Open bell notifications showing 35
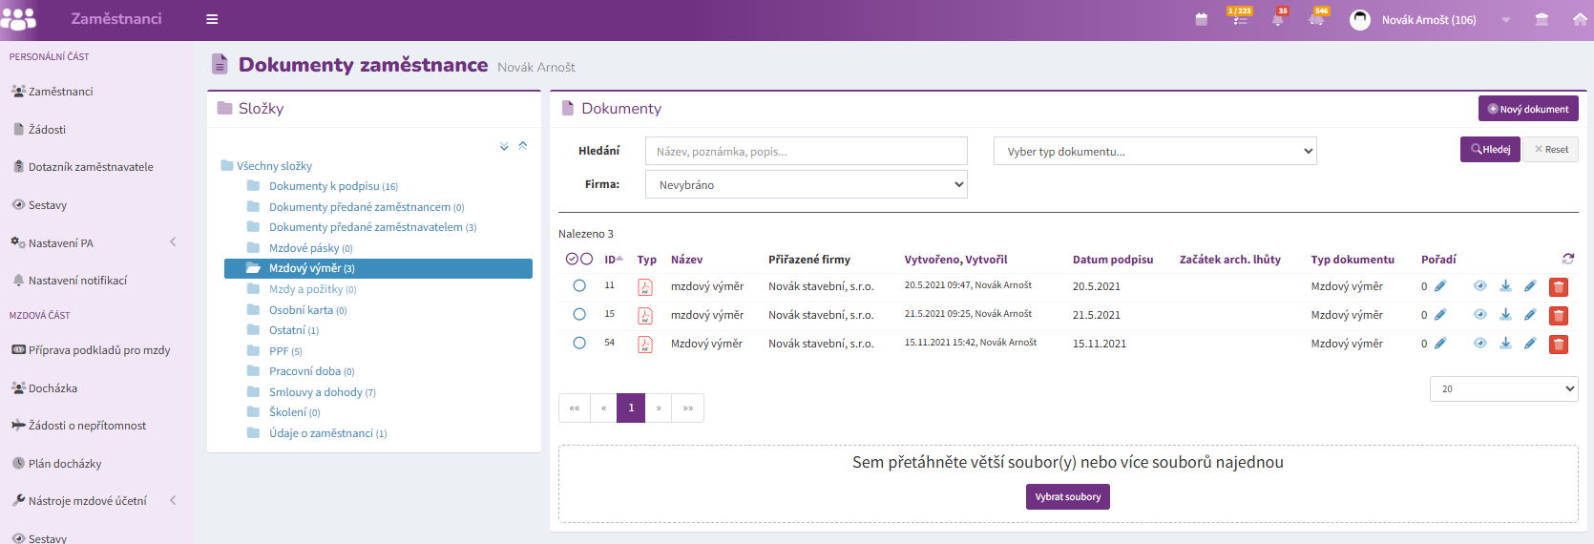Screen dimensions: 1594x544 pyautogui.click(x=1277, y=20)
